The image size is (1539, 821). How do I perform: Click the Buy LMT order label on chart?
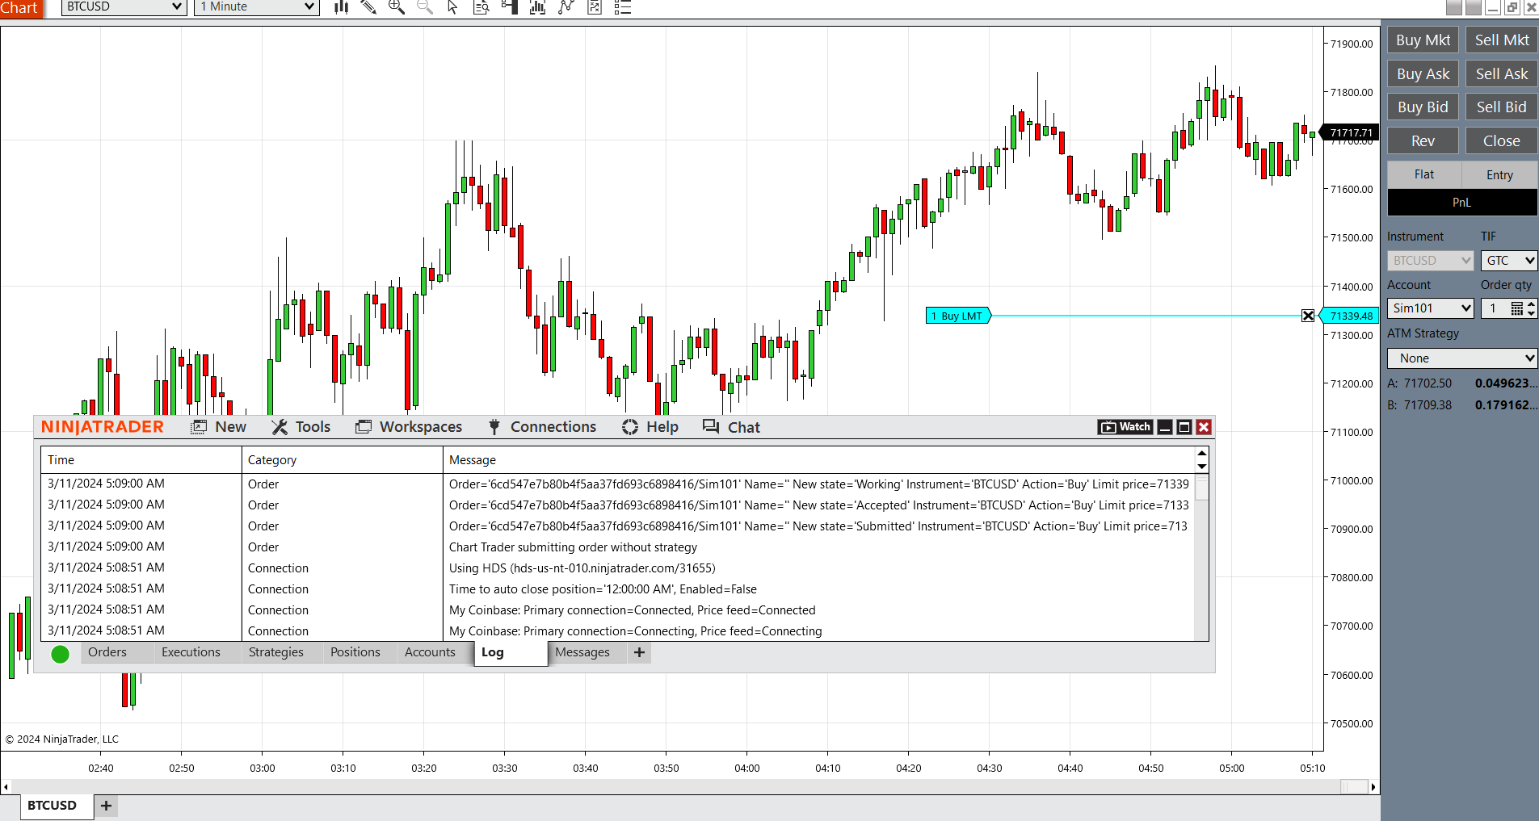(958, 316)
